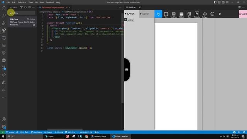Viewport: 247px width, 139px height.
Task: Toggle the primary sidebar layout button
Action: click(x=215, y=2)
